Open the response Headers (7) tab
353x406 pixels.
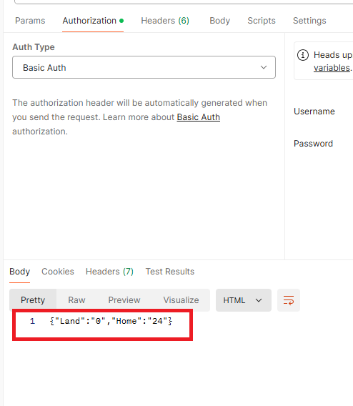point(109,272)
